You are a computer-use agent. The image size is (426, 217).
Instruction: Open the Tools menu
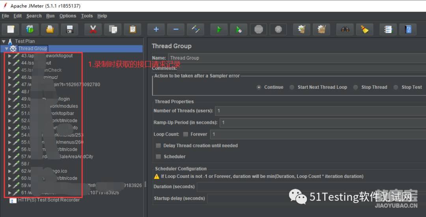(87, 16)
